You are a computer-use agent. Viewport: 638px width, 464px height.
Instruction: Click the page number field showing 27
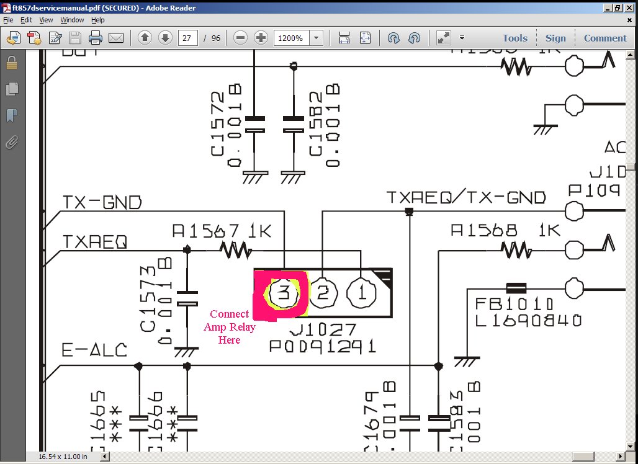pyautogui.click(x=188, y=38)
